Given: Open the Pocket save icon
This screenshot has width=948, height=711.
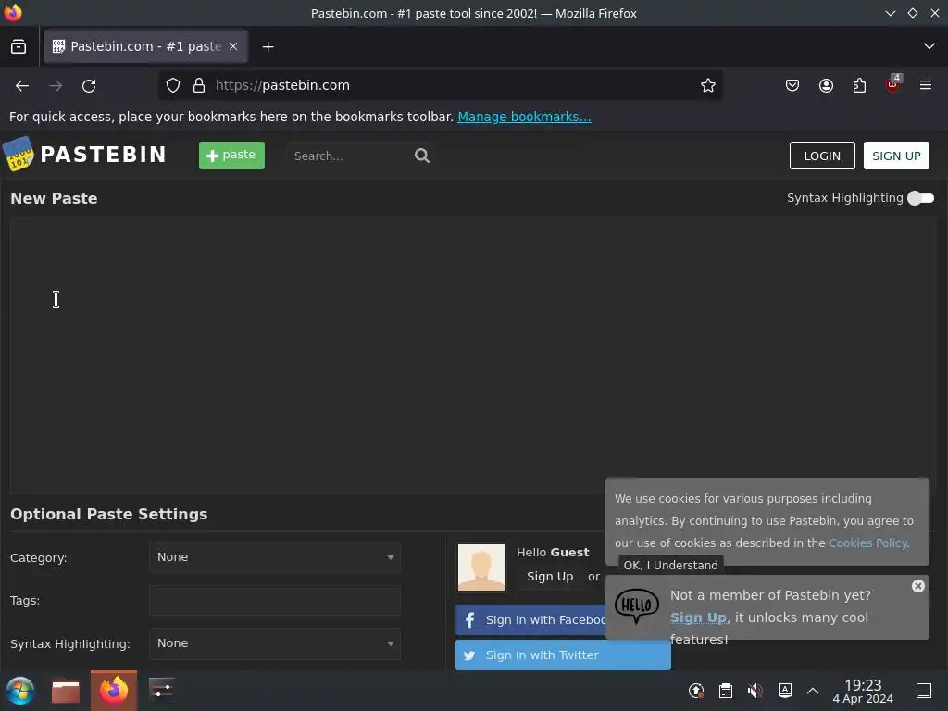Looking at the screenshot, I should point(792,86).
